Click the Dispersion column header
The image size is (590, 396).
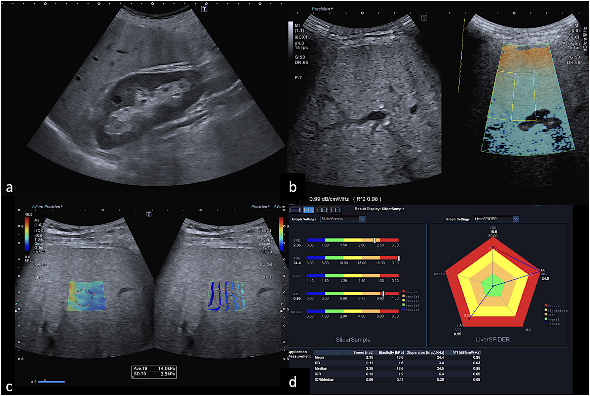(x=425, y=352)
